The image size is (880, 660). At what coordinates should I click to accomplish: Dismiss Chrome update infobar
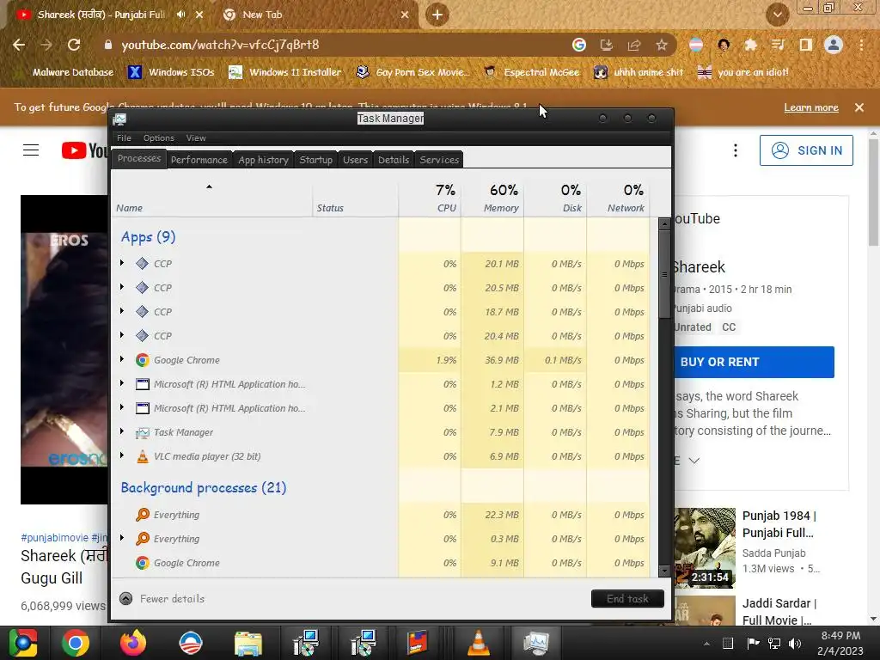tap(859, 107)
